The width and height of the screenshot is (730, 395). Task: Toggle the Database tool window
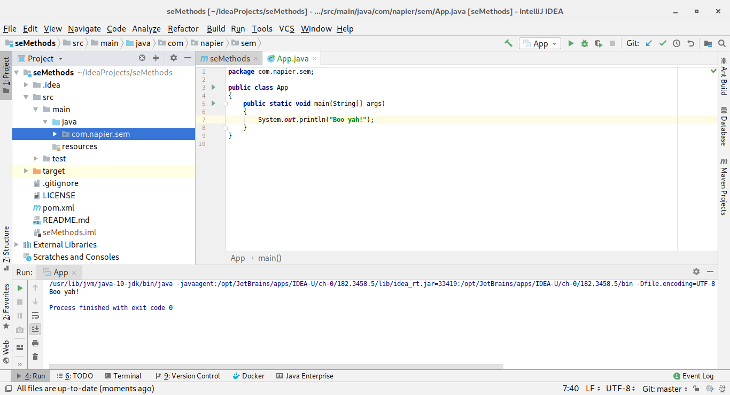[724, 127]
